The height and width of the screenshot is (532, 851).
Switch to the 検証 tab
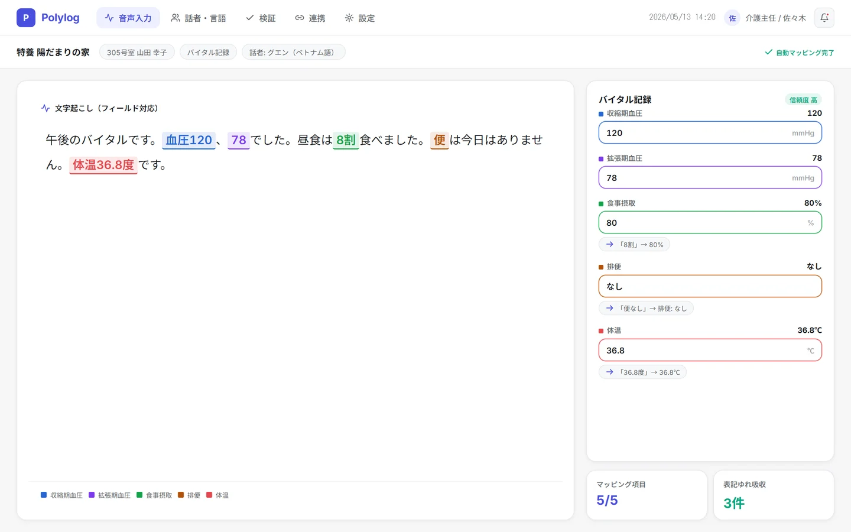(261, 18)
